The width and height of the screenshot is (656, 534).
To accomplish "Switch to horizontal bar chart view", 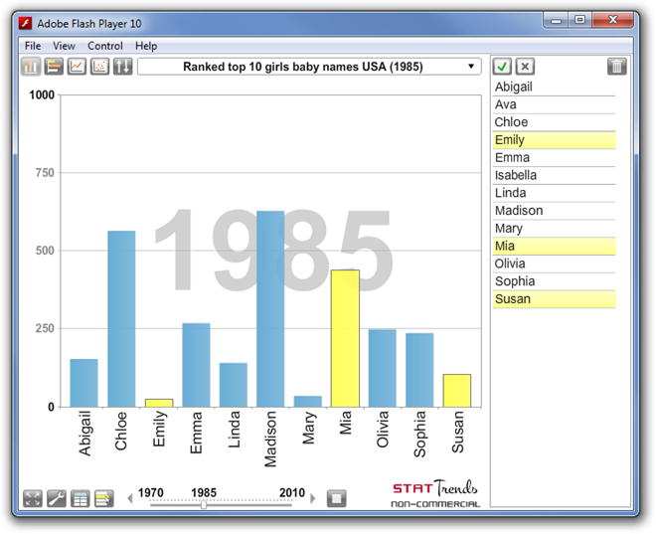I will 54,66.
